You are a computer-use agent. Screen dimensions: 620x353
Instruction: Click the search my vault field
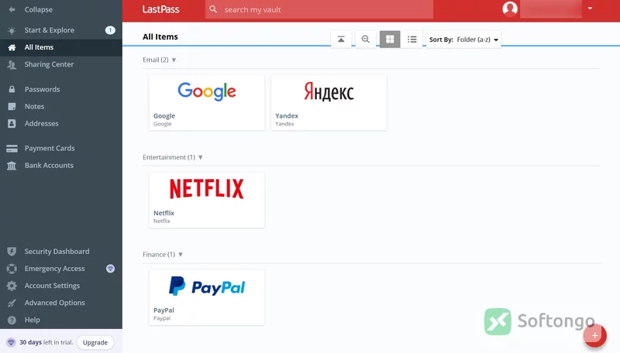point(319,9)
